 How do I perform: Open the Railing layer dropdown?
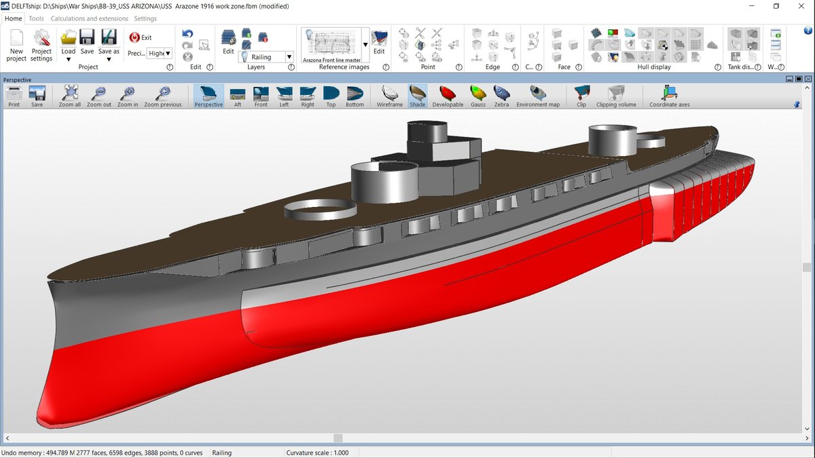[289, 58]
